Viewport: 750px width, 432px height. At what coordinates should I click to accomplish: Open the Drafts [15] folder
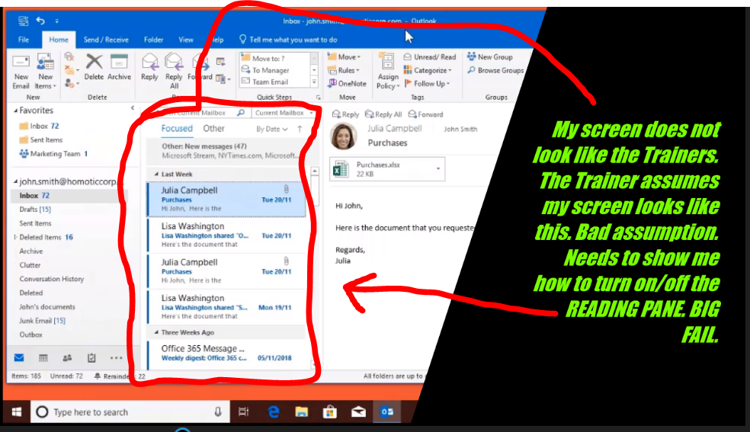click(x=35, y=210)
